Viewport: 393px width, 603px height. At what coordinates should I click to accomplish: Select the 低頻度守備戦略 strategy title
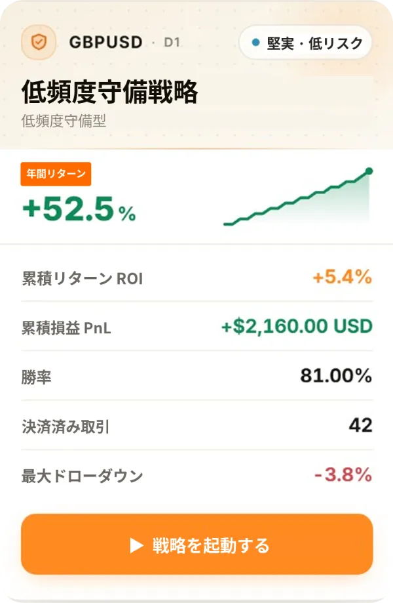click(110, 92)
